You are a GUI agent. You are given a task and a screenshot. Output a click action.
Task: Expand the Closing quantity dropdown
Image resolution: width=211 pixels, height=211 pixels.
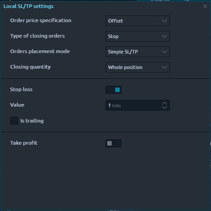137,67
